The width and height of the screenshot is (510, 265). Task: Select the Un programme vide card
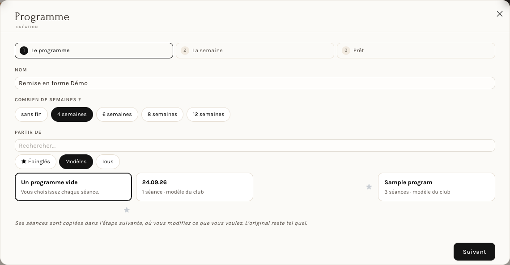tap(73, 187)
